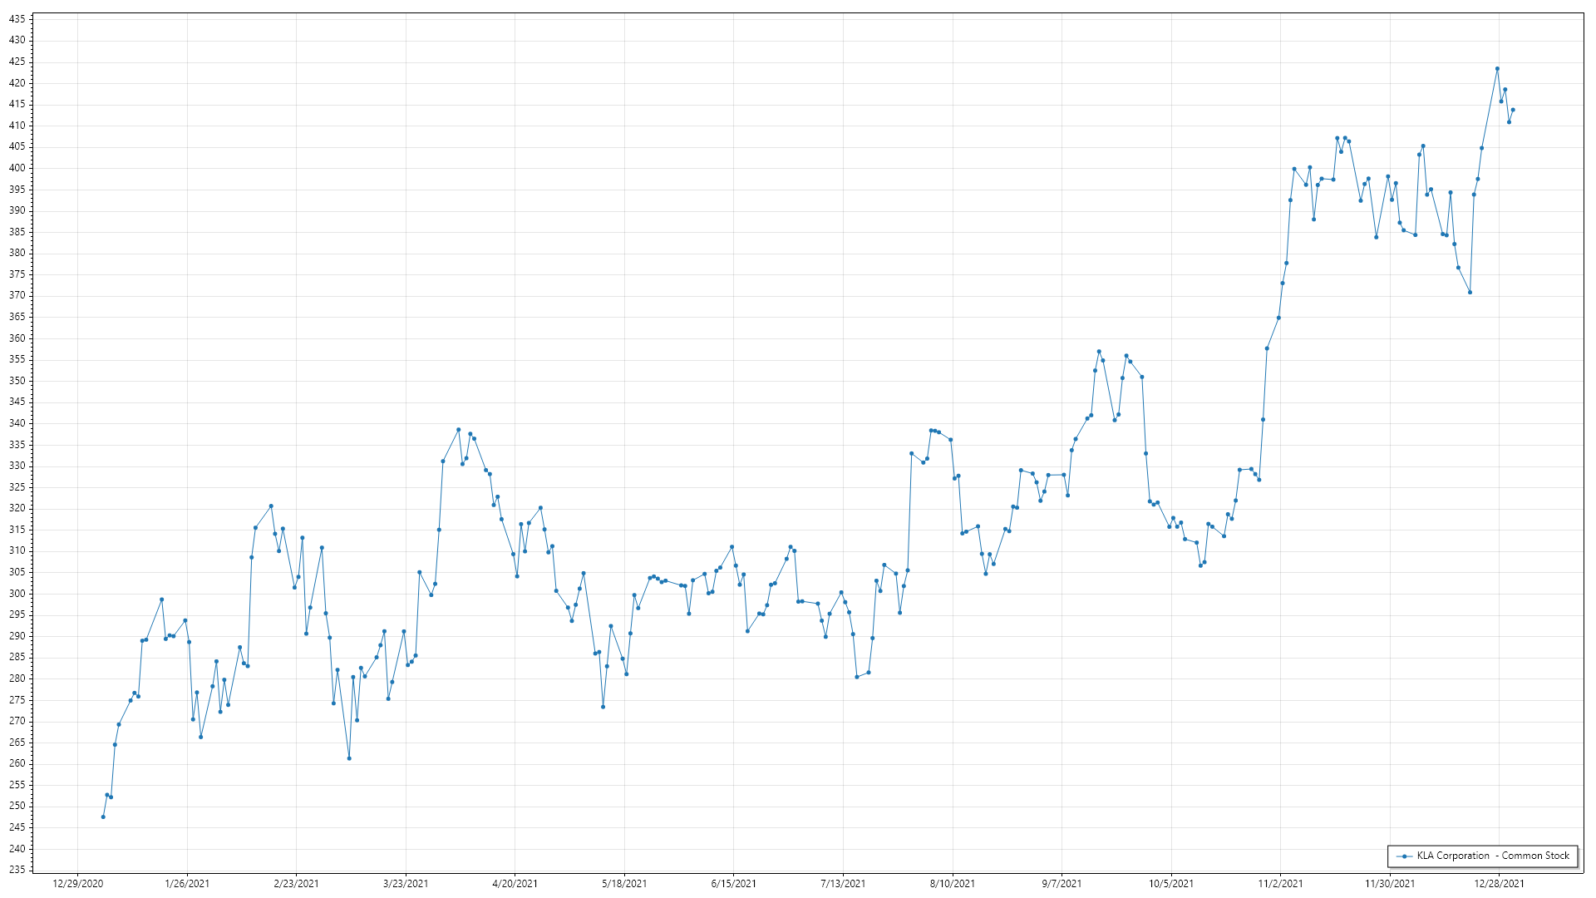Click the 435 y-axis value label
This screenshot has height=898, width=1596.
(17, 18)
